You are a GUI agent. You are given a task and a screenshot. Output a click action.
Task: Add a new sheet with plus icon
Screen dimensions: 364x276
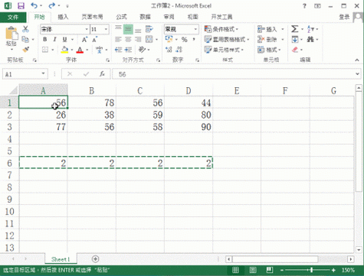pos(95,259)
